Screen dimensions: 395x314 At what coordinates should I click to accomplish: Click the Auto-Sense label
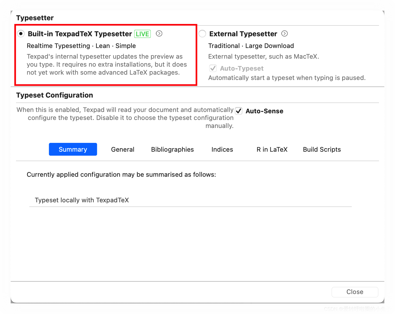[x=264, y=111]
